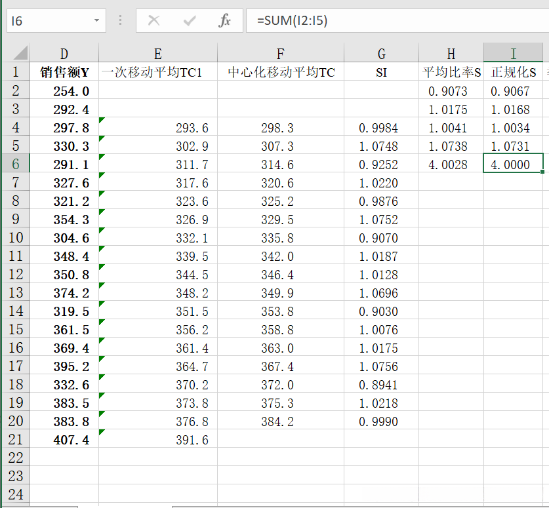Select cell with value 342.0
Image resolution: width=549 pixels, height=508 pixels.
point(281,256)
